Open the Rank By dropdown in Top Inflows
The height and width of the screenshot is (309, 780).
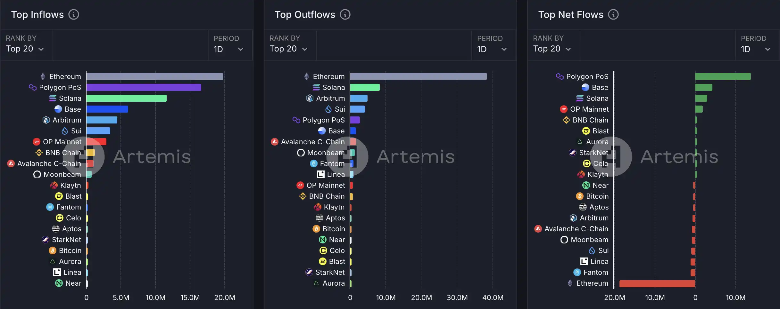point(25,49)
